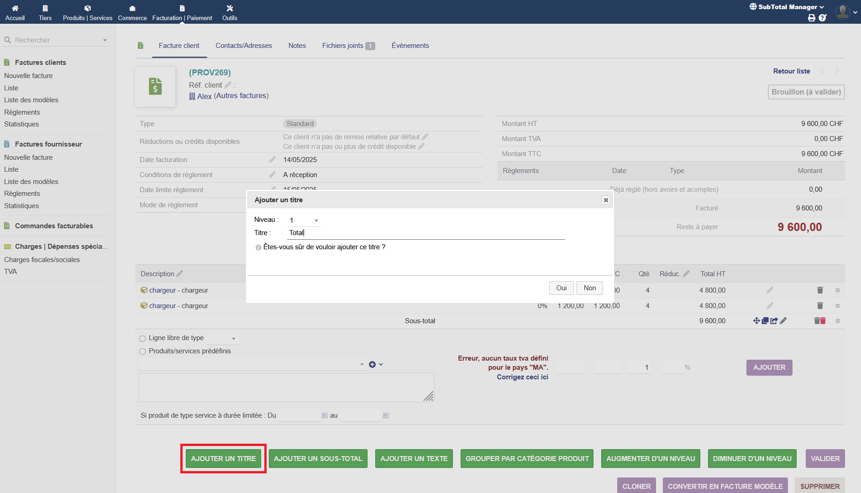This screenshot has height=493, width=861.
Task: Select Produits/services prédéfinis radio option
Action: pyautogui.click(x=142, y=351)
